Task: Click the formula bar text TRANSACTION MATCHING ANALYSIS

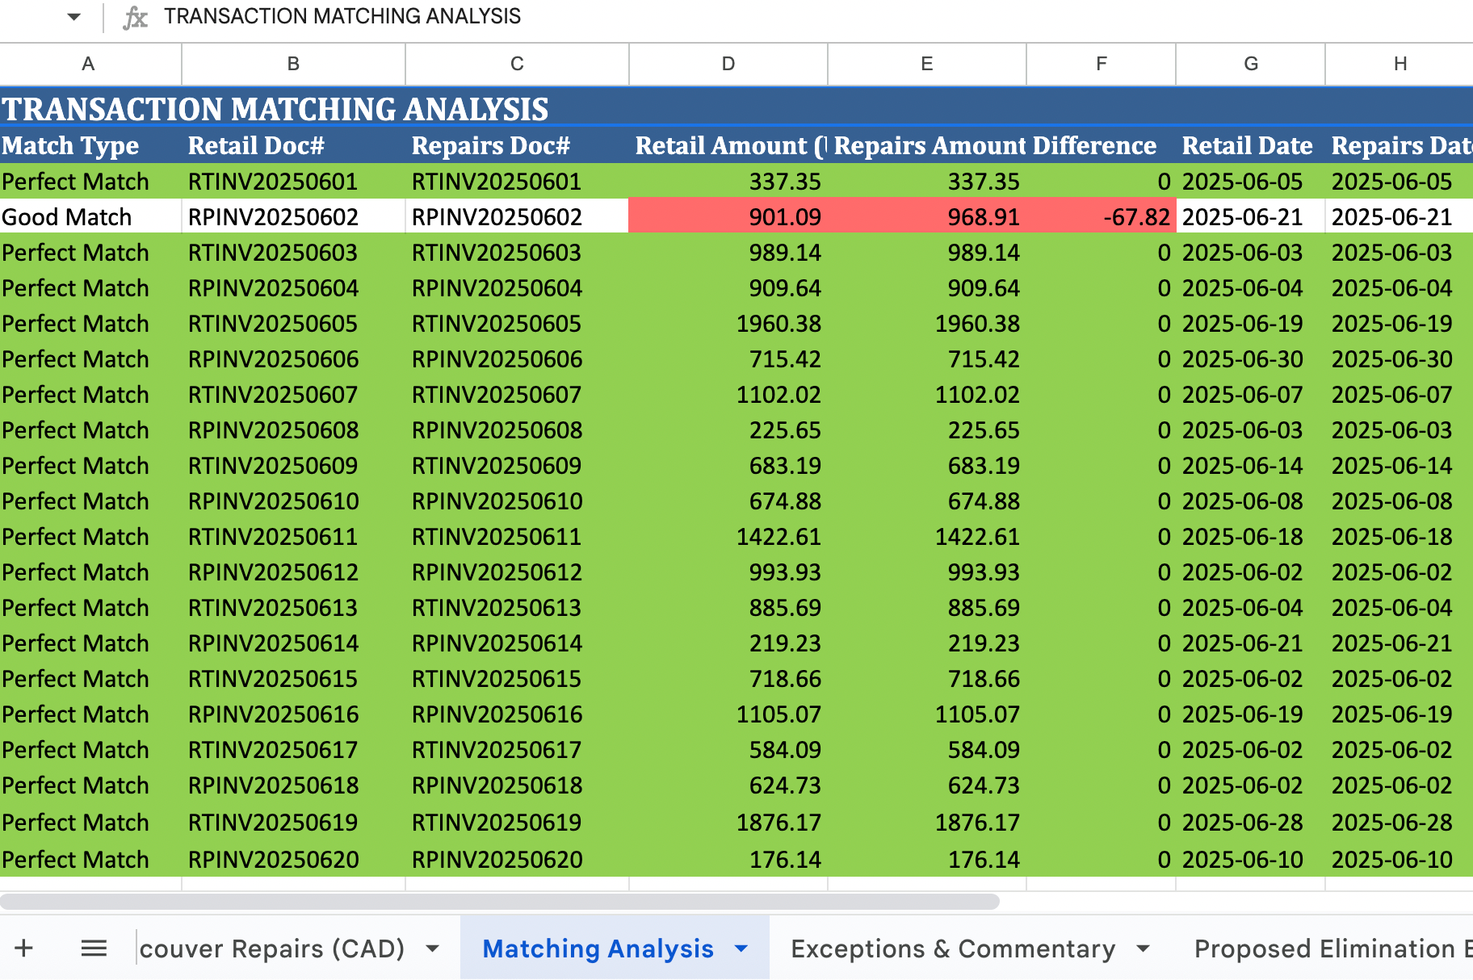Action: [x=342, y=16]
